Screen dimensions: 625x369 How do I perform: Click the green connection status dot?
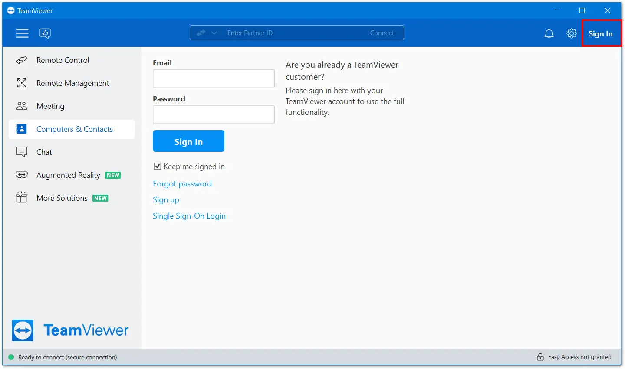[11, 357]
